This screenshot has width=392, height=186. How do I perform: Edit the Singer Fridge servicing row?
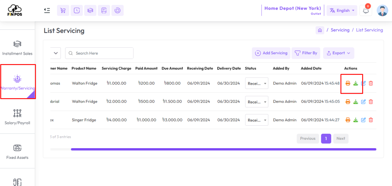coord(364,120)
